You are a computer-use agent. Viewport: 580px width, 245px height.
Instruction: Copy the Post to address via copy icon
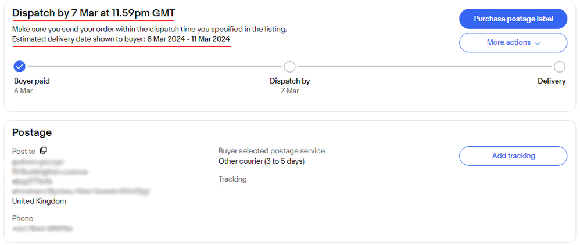(x=43, y=150)
